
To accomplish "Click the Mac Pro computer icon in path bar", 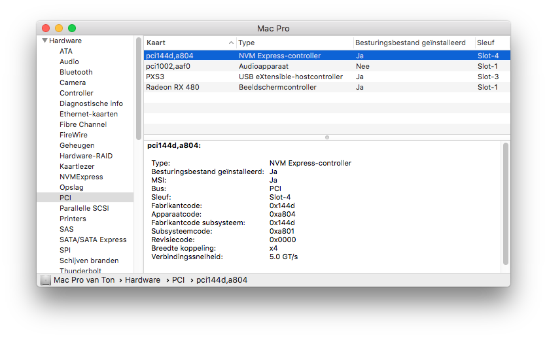I will tap(45, 280).
